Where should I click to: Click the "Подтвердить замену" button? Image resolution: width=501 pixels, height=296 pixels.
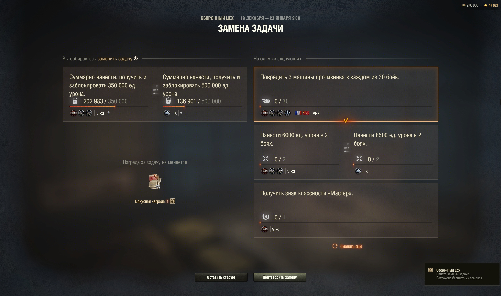279,277
